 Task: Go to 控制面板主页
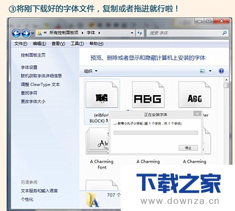point(33,55)
